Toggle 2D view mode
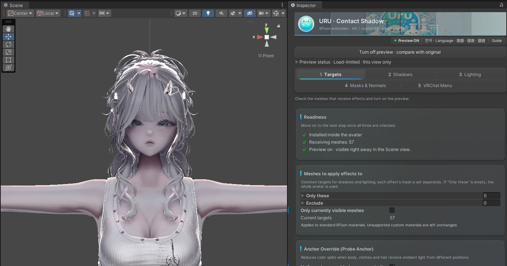The width and height of the screenshot is (507, 266). click(x=195, y=13)
